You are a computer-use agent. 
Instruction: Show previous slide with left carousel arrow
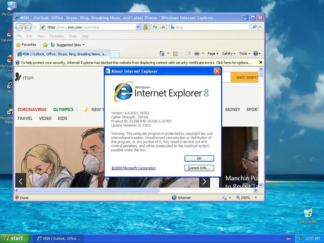(21, 181)
